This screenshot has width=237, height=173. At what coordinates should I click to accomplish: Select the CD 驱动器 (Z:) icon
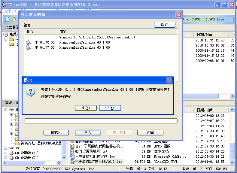[11, 158]
